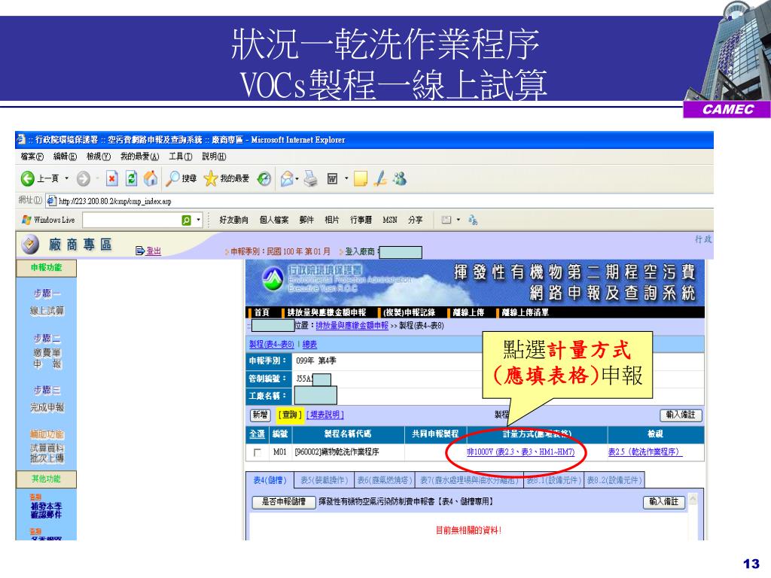Click the 表4 panel vertical scrollbar arrow
The height and width of the screenshot is (578, 771).
693,500
